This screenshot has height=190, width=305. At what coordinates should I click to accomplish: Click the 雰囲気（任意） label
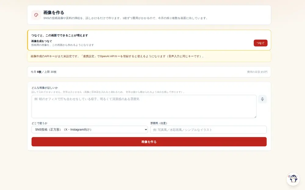pos(159,123)
